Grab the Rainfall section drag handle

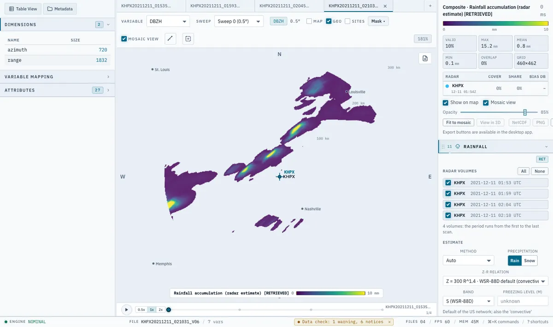click(443, 146)
